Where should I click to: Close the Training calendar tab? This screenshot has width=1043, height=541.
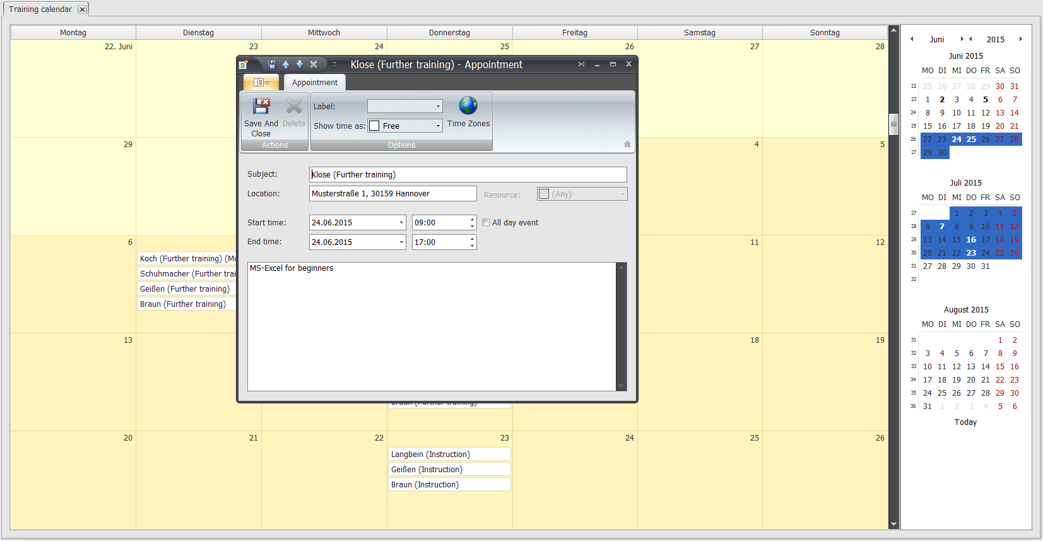(82, 9)
